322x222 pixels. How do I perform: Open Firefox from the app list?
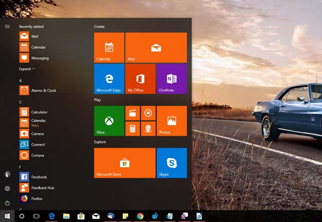click(37, 199)
